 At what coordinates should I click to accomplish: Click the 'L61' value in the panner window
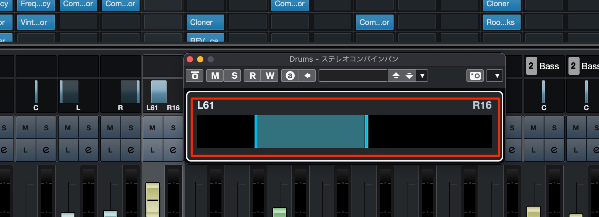205,105
